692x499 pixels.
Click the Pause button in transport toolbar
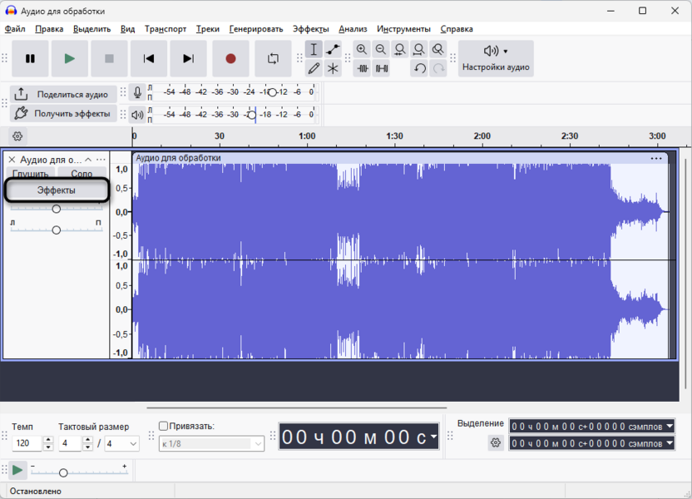[30, 58]
